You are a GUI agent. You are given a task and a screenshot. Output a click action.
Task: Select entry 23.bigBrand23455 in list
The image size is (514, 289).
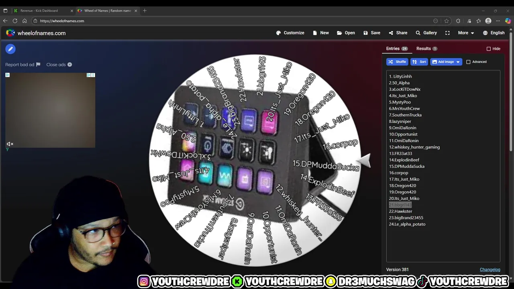[406, 218]
